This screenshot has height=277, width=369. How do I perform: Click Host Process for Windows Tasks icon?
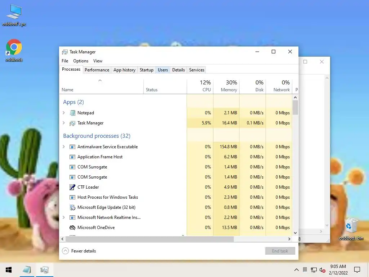pyautogui.click(x=72, y=197)
